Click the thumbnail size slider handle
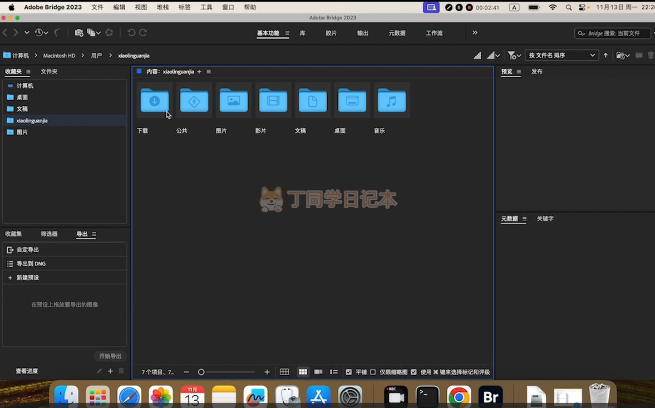655x408 pixels. (x=201, y=372)
